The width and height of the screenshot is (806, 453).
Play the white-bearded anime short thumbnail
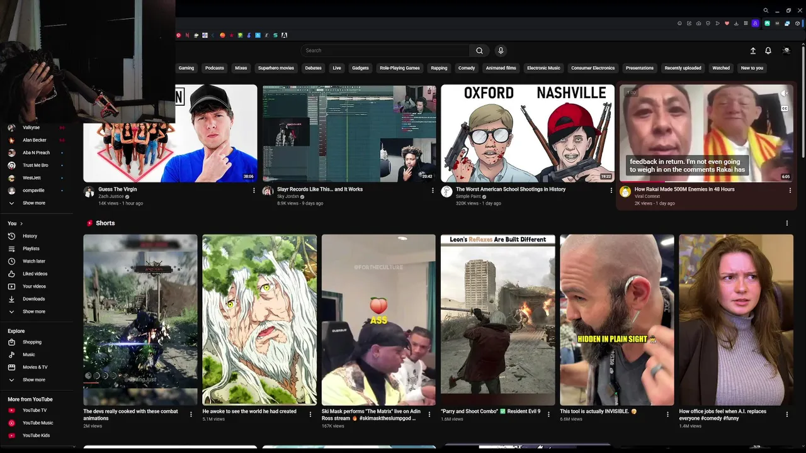point(259,320)
